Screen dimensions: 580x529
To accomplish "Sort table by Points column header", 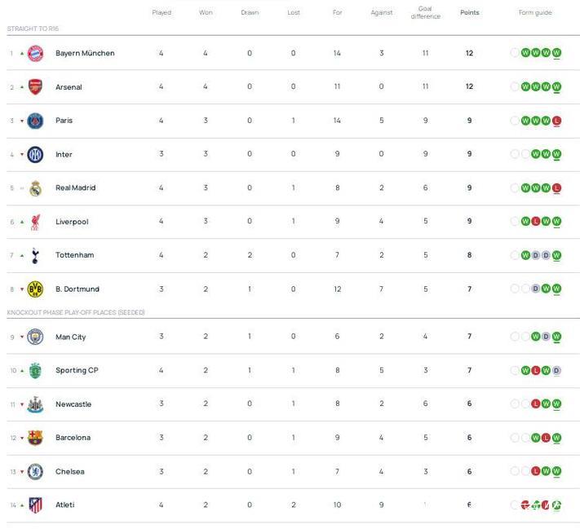I will pyautogui.click(x=470, y=13).
